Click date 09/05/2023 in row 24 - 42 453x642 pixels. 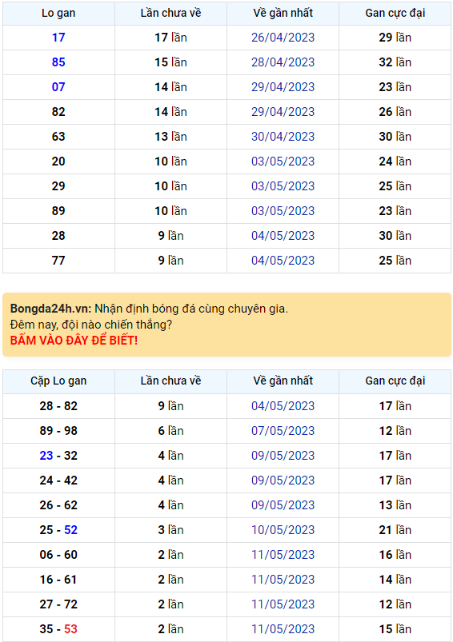click(283, 481)
